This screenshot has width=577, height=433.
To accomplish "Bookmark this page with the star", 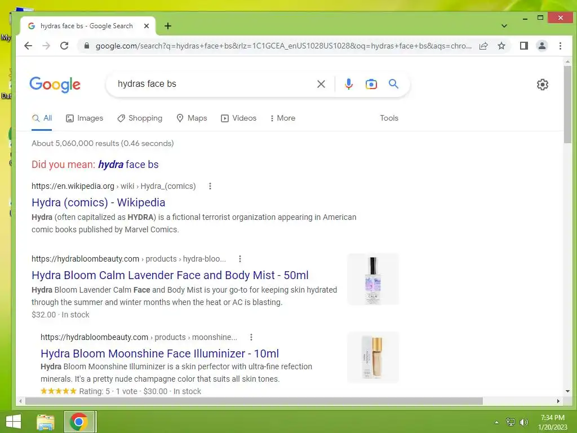I will point(501,46).
